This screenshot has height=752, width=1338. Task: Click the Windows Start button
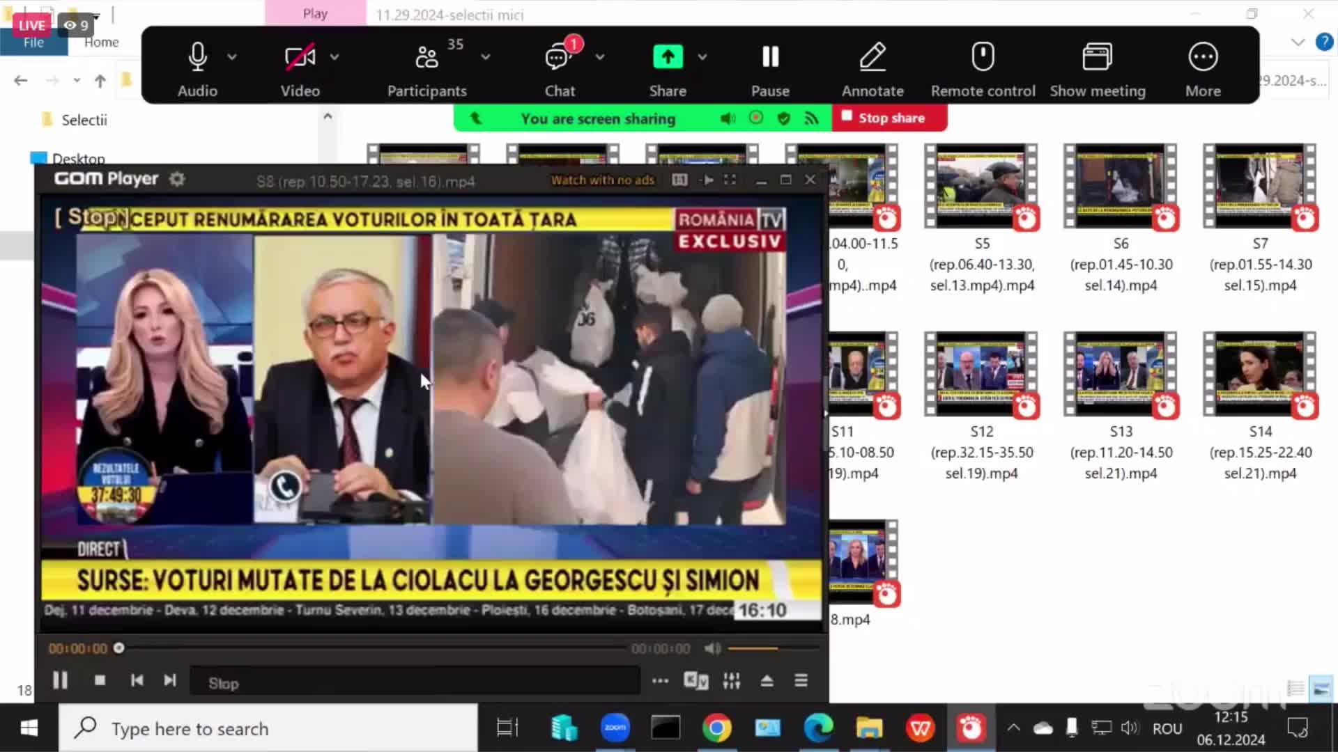29,728
